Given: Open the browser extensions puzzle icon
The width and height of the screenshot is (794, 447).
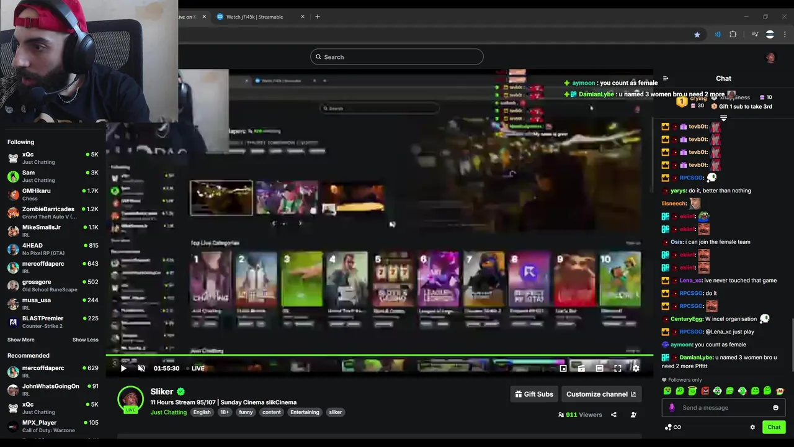Looking at the screenshot, I should pyautogui.click(x=733, y=35).
